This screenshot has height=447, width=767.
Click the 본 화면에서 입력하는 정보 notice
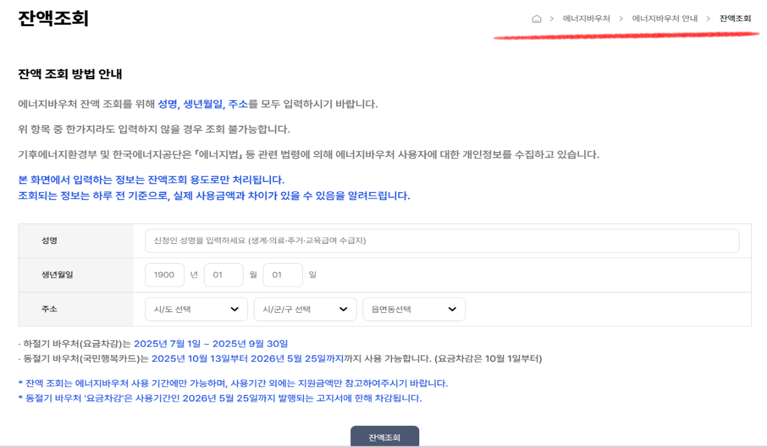(x=151, y=180)
